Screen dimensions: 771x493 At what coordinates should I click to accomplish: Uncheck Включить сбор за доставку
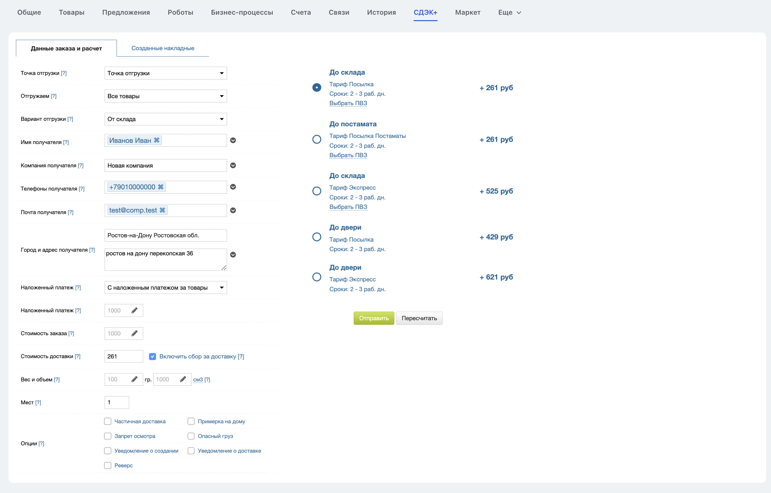(x=152, y=356)
